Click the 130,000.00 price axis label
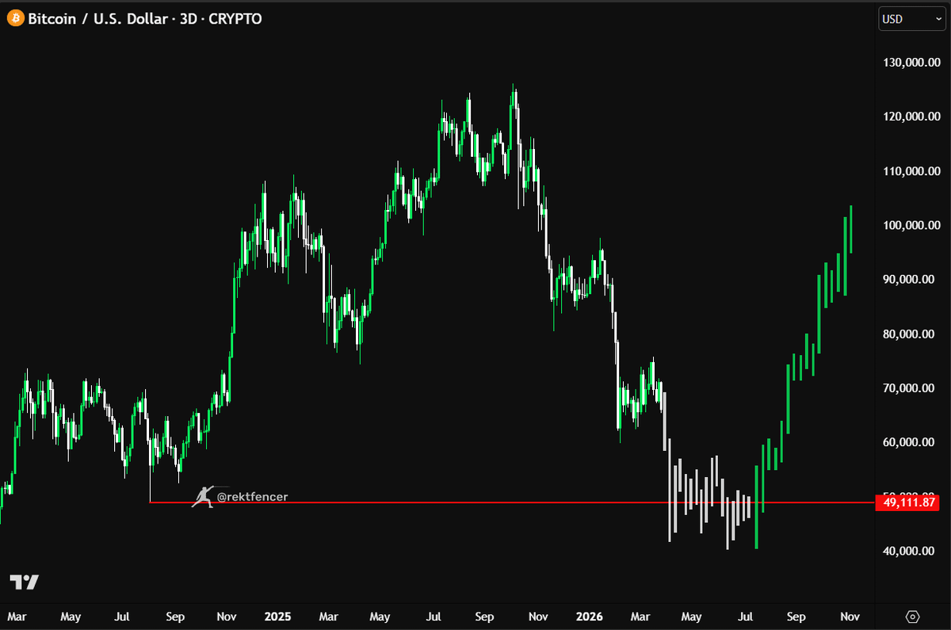The width and height of the screenshot is (951, 630). (911, 63)
